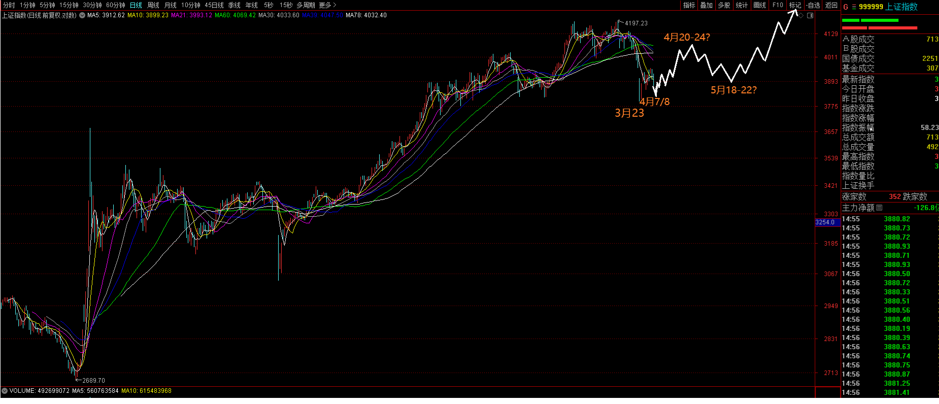The width and height of the screenshot is (939, 404).
Task: Click the 基金成交 row label
Action: point(858,68)
